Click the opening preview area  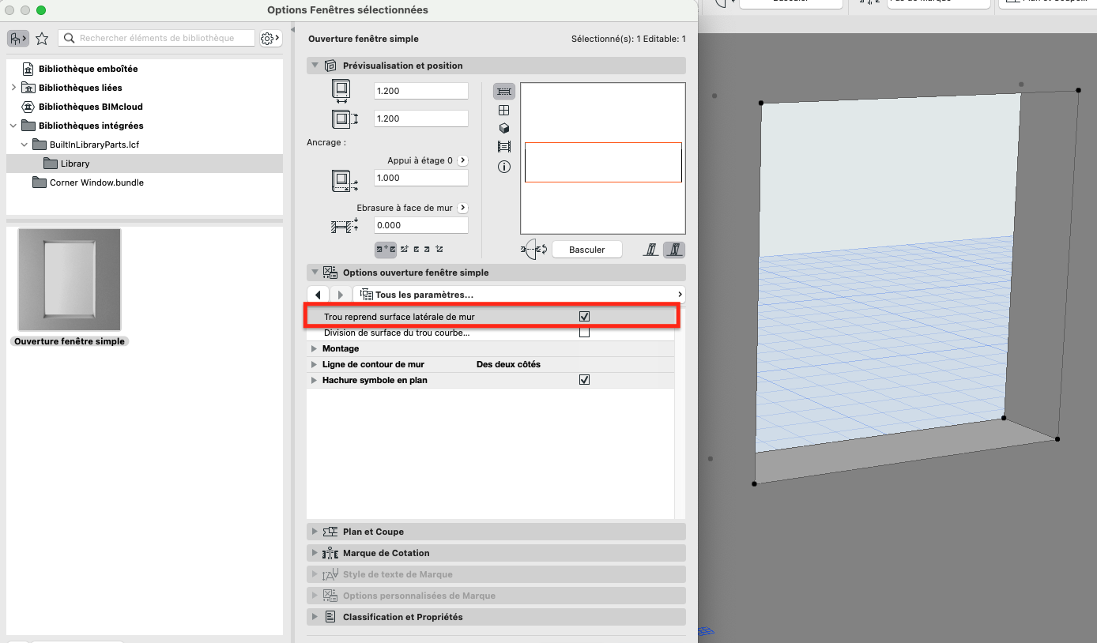click(603, 158)
